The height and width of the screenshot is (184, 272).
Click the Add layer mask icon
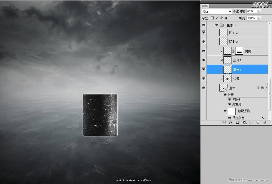(x=237, y=122)
